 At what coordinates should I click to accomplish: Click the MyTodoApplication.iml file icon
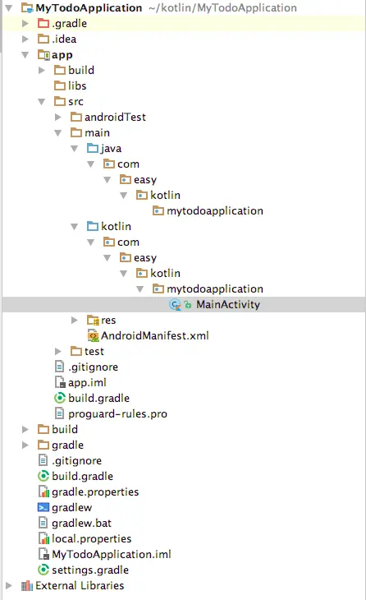pyautogui.click(x=43, y=554)
